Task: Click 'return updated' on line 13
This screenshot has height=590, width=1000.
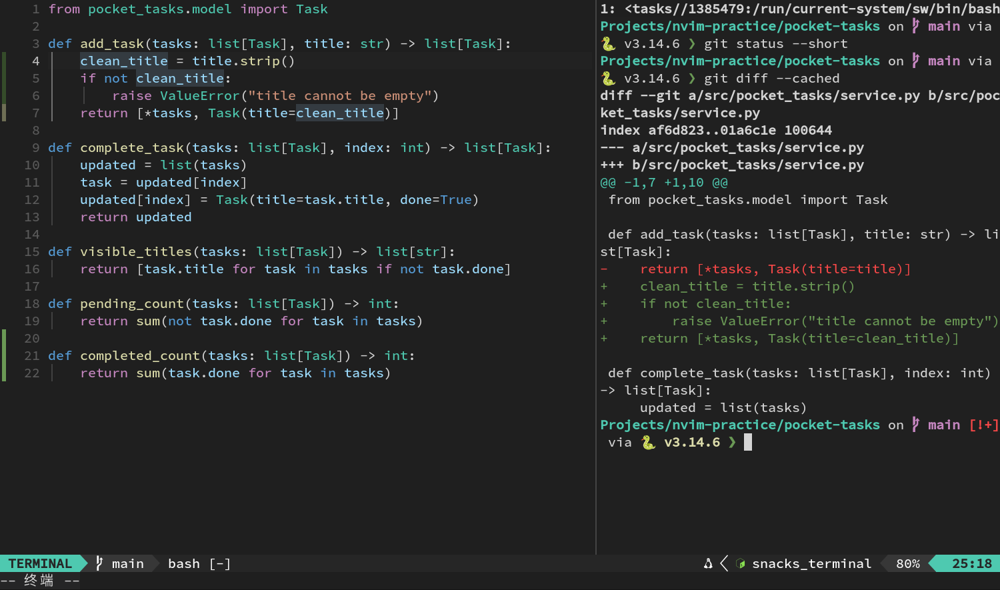Action: click(136, 217)
